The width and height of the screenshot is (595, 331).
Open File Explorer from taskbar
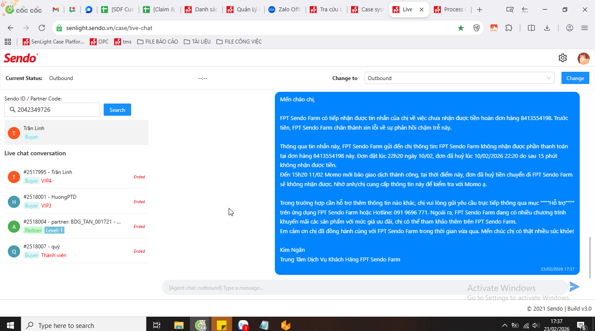(179, 325)
